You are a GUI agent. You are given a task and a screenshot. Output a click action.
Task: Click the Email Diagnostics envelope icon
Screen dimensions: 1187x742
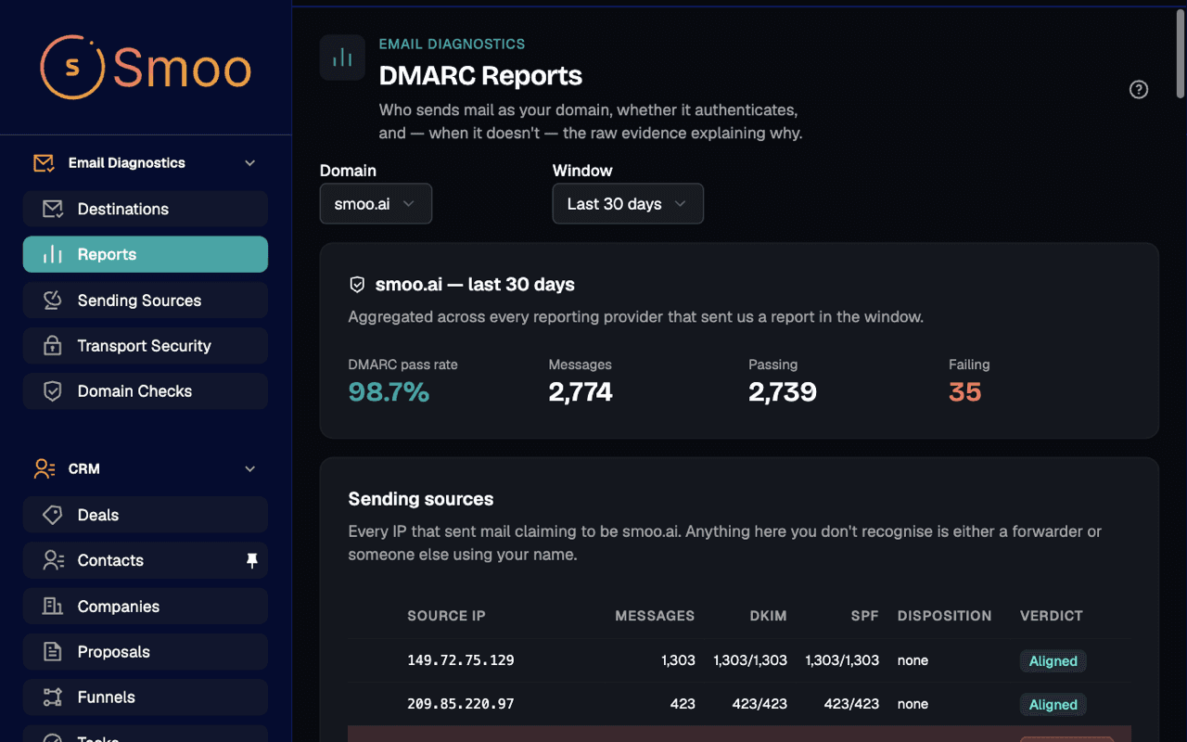(x=44, y=163)
